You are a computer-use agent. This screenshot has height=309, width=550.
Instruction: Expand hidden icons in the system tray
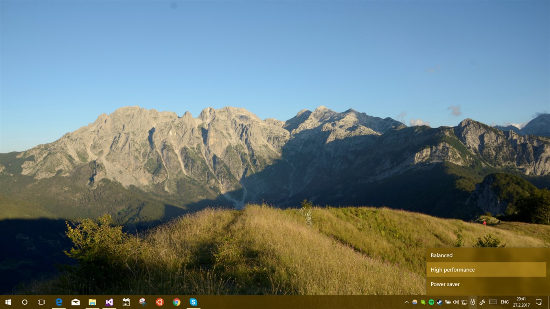pos(406,302)
